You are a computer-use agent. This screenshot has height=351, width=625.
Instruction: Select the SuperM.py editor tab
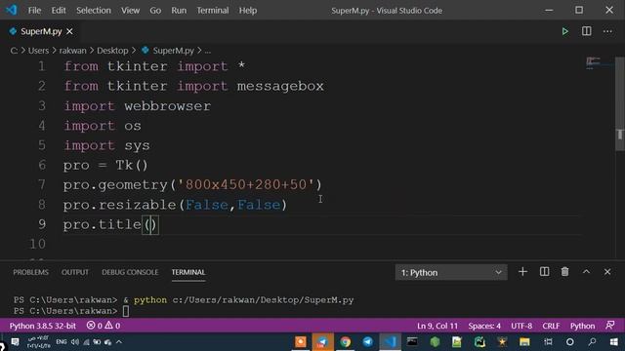41,31
